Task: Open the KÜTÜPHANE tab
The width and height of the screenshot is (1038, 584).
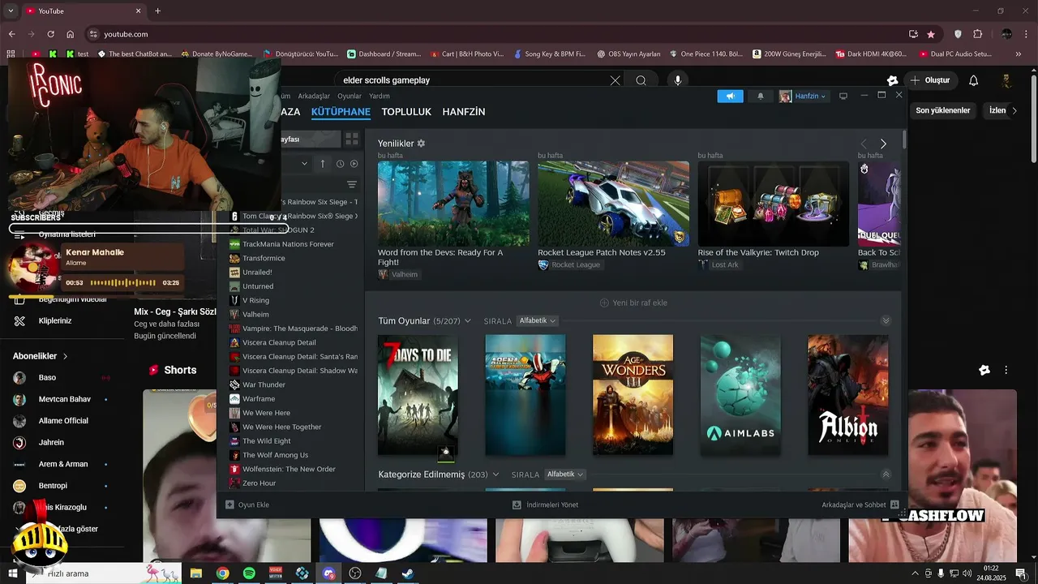Action: point(341,112)
